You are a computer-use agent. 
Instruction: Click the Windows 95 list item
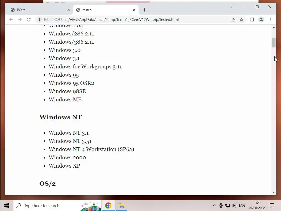pyautogui.click(x=64, y=75)
